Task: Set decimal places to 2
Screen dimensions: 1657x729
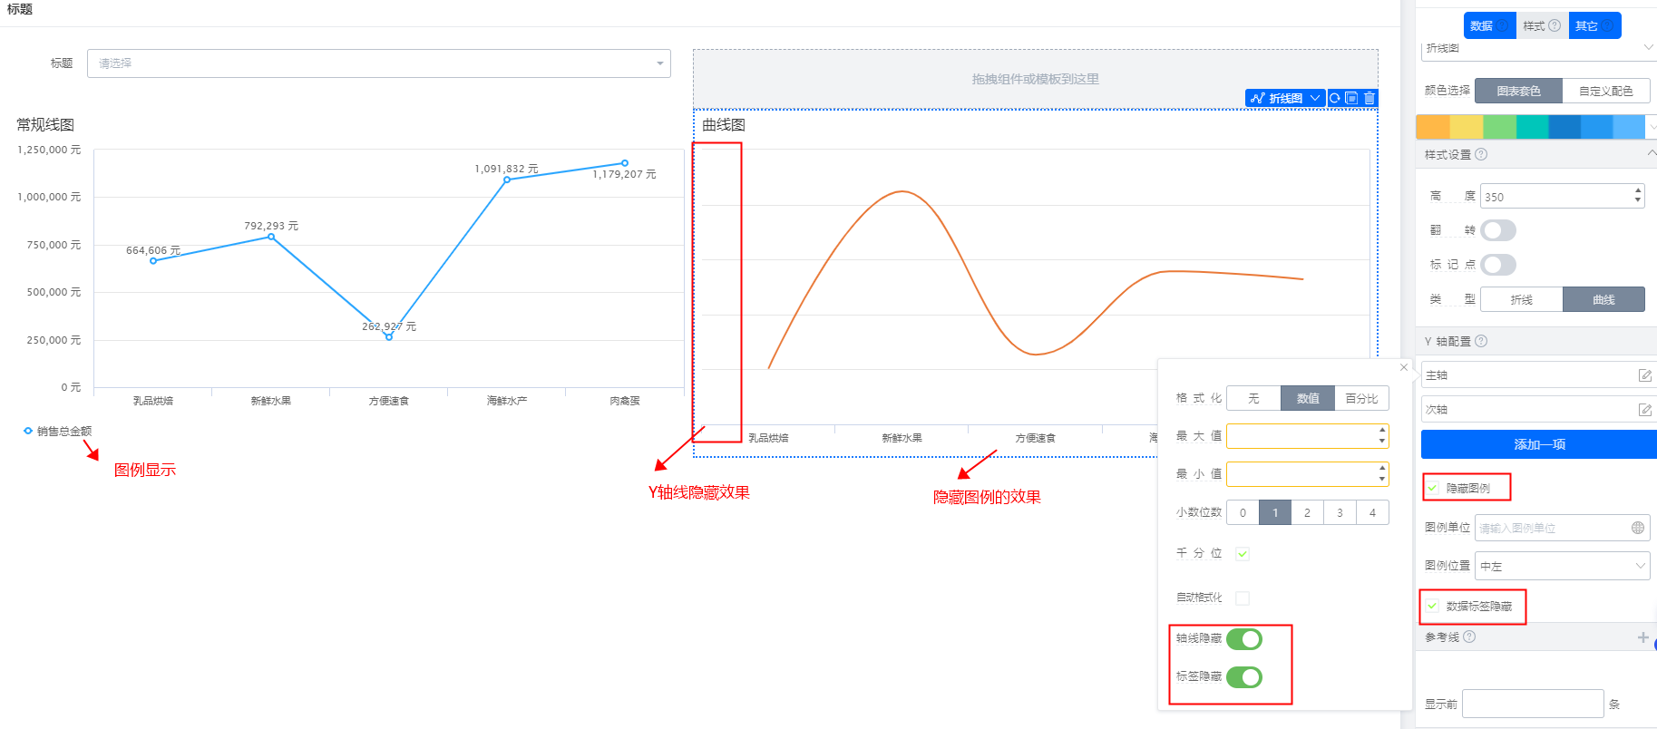Action: [x=1307, y=512]
